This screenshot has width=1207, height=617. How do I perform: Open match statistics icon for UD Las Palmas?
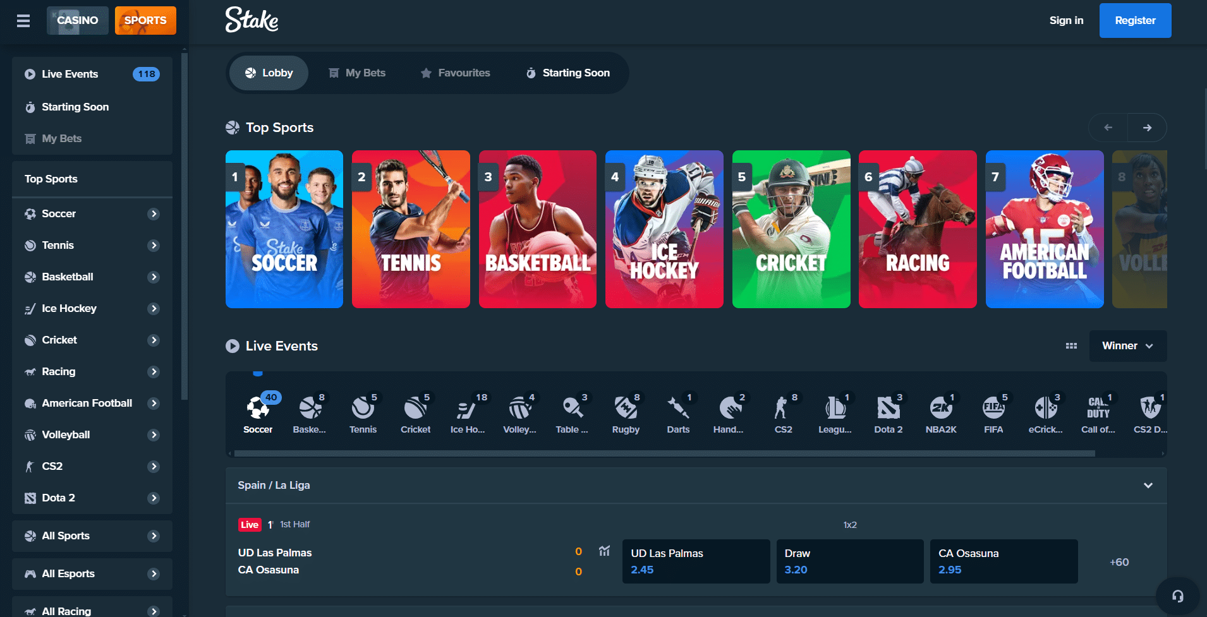604,551
